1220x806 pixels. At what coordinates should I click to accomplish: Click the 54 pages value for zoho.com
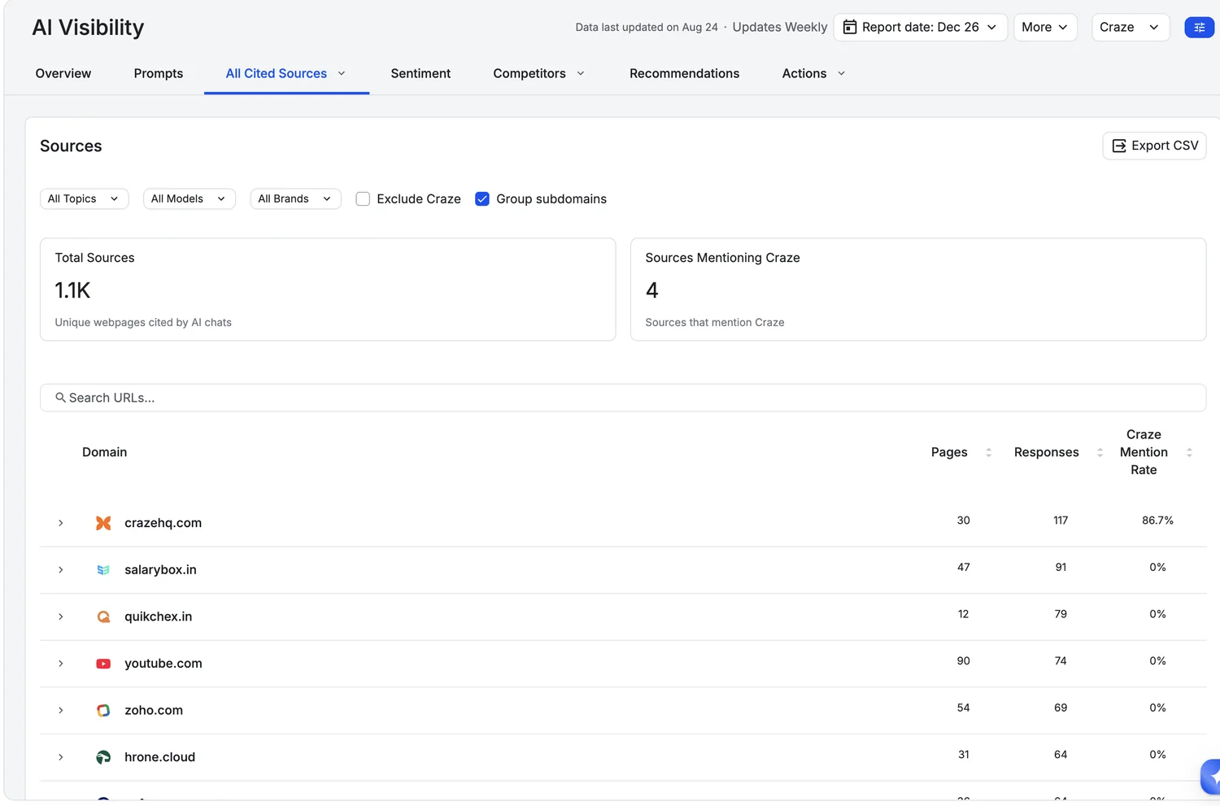963,708
